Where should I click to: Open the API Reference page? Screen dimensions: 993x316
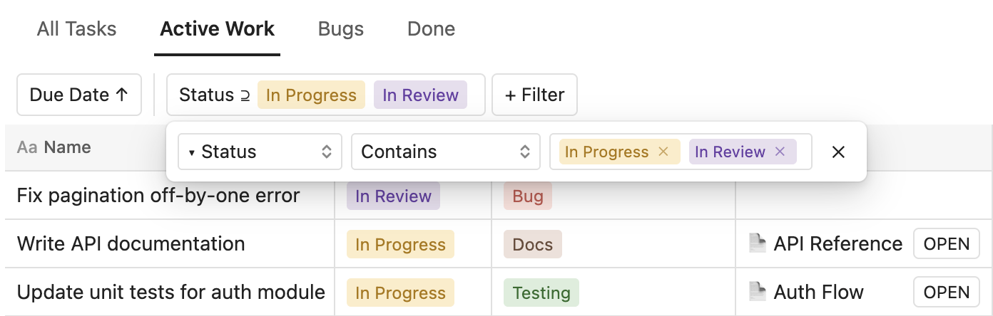[x=946, y=243]
